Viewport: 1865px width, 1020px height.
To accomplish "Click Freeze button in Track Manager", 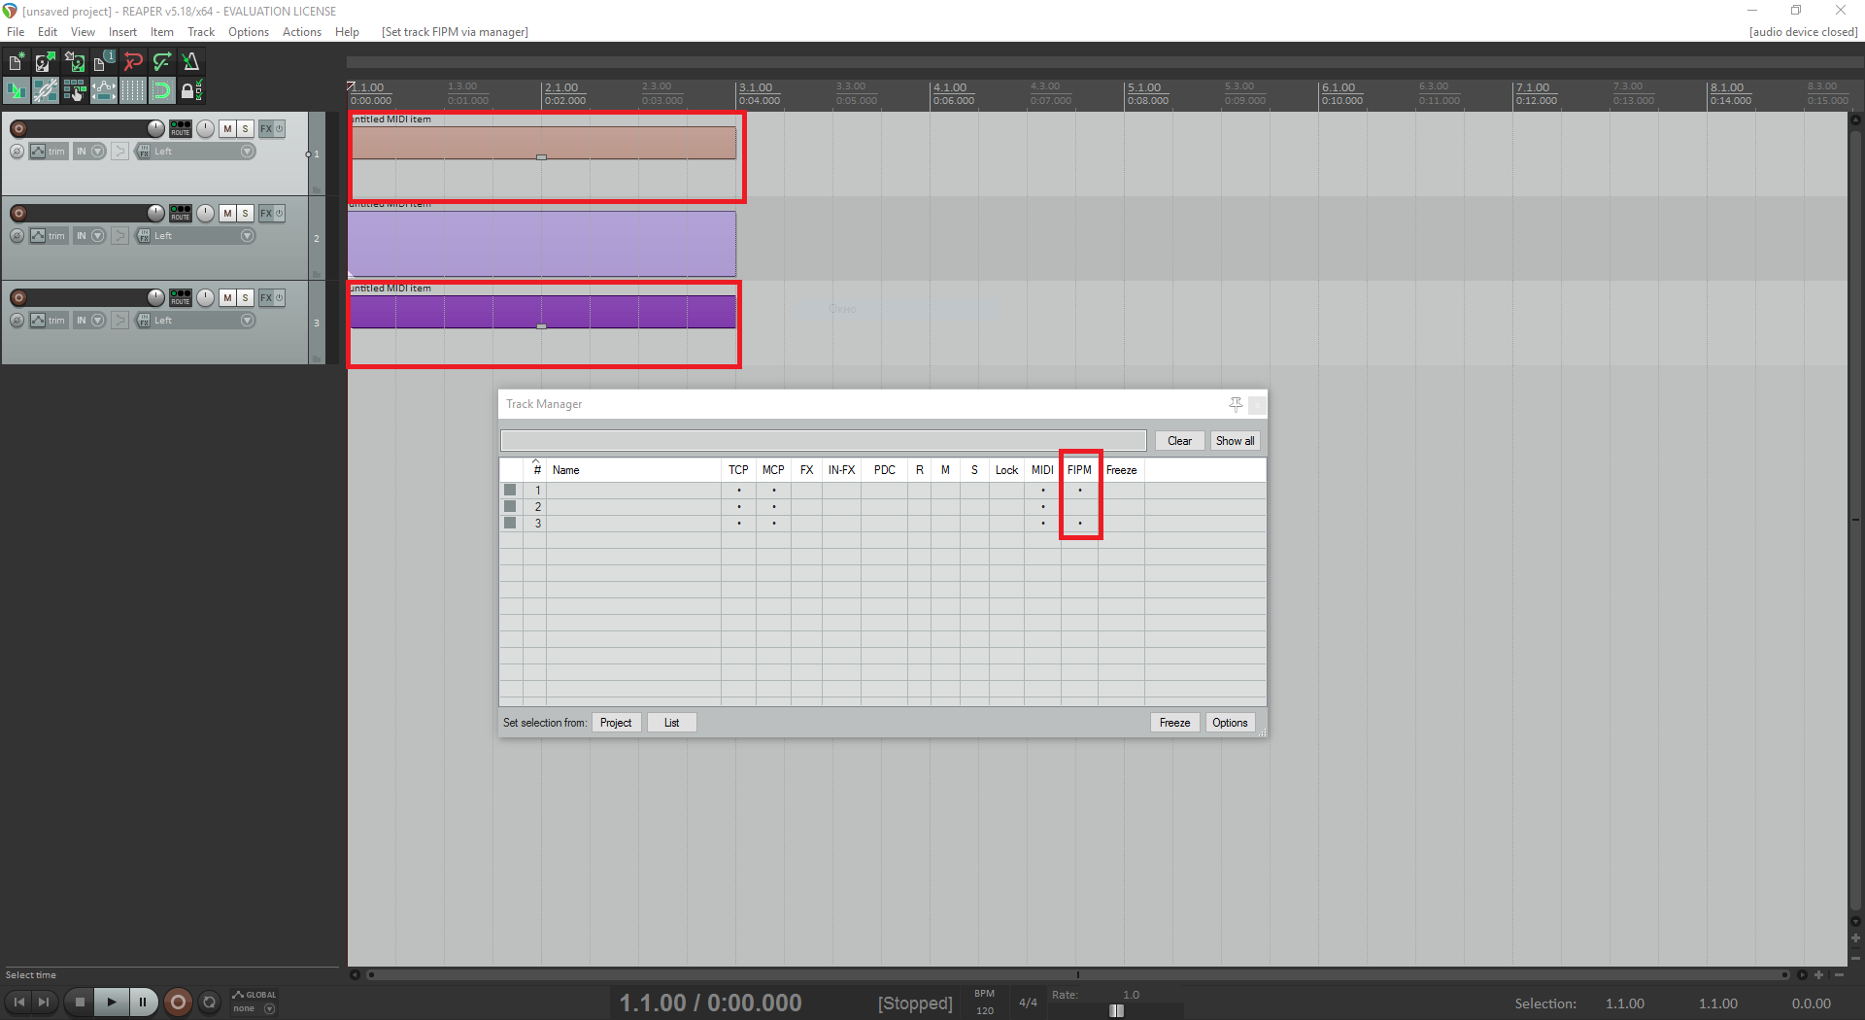I will click(x=1174, y=723).
